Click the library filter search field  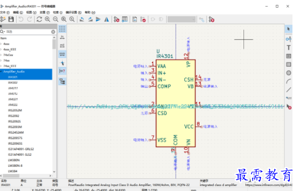pyautogui.click(x=28, y=32)
